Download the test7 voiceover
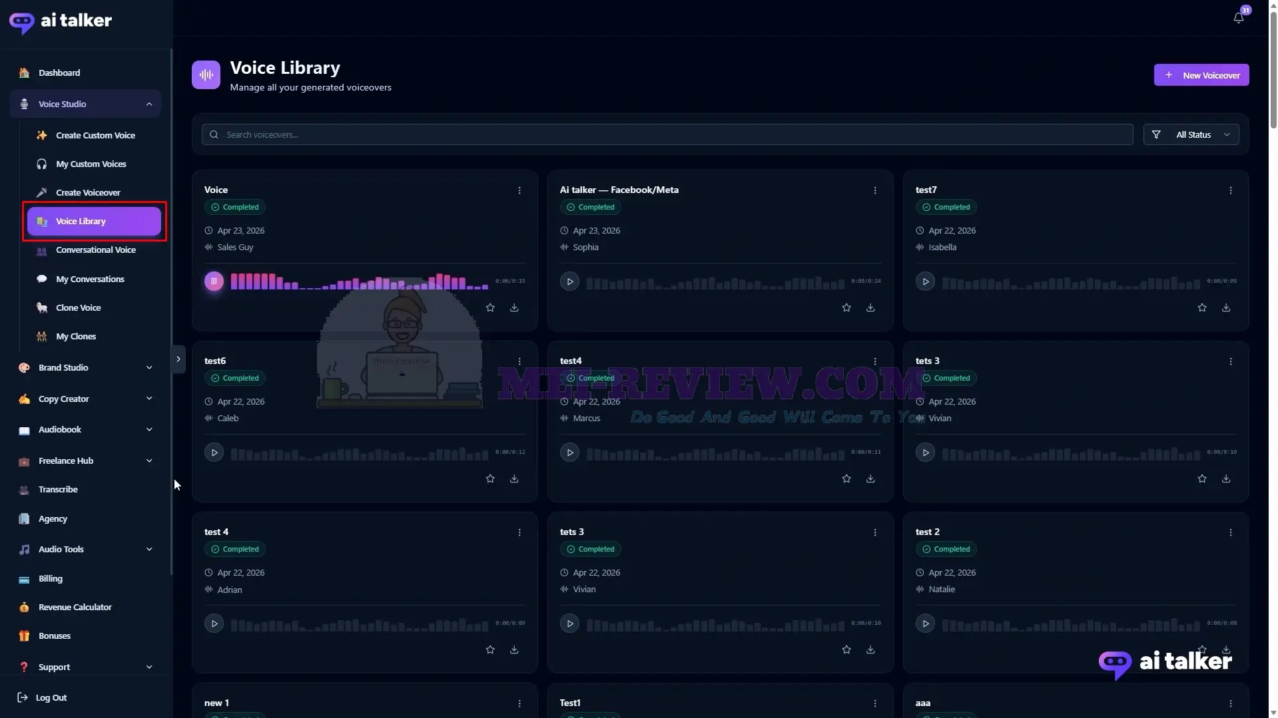The width and height of the screenshot is (1278, 718). coord(1226,307)
